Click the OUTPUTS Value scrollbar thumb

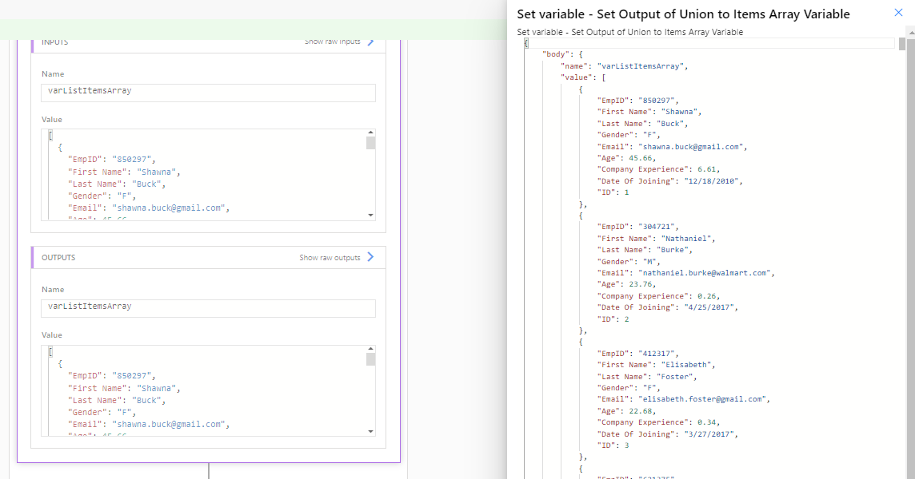370,359
